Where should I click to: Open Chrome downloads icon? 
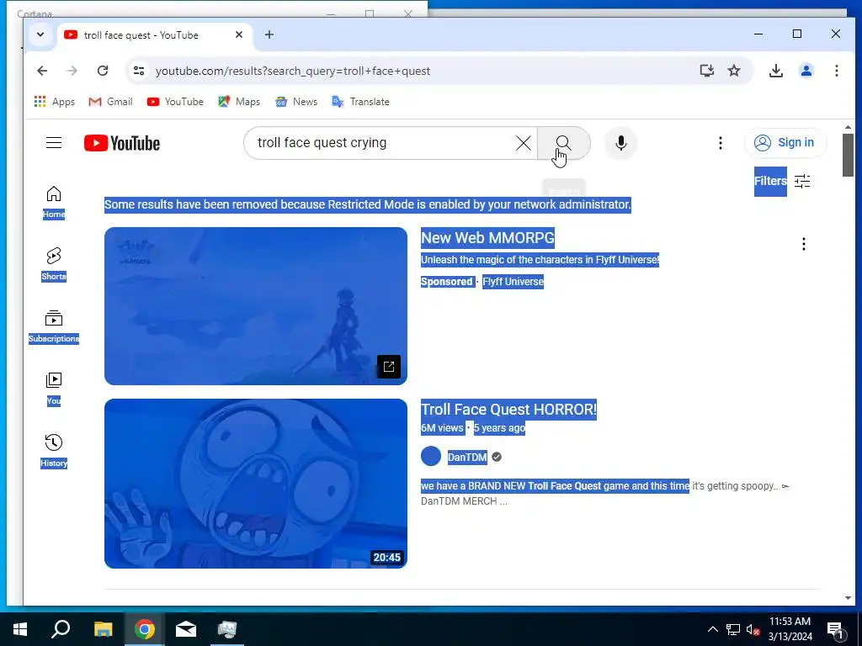pos(775,71)
